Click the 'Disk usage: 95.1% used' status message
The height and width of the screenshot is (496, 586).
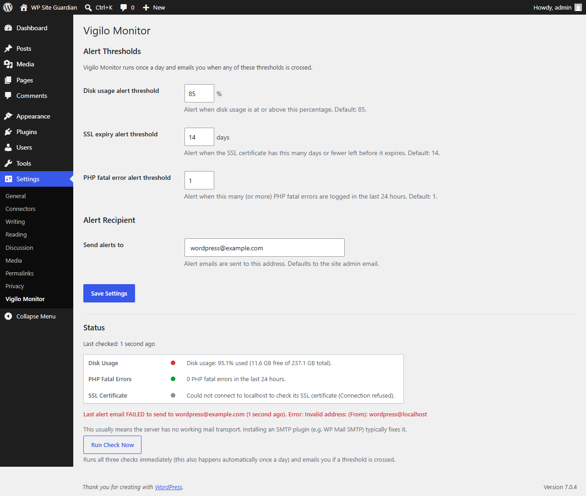(259, 363)
